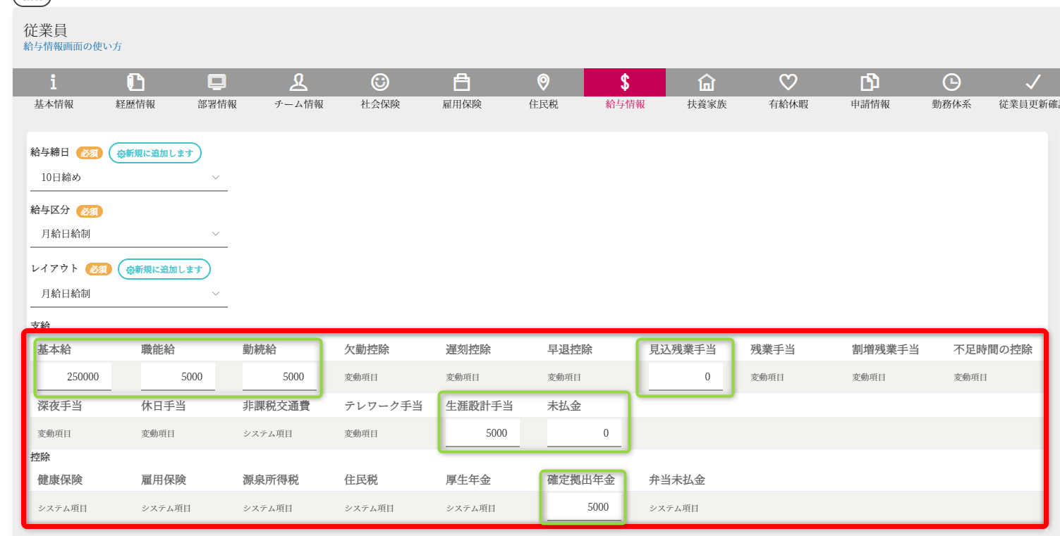This screenshot has width=1060, height=536.
Task: Select the 部署情報 monitor icon
Action: 217,82
